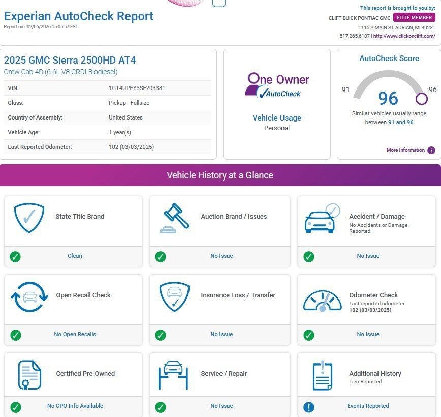Viewport: 441px width, 417px height.
Task: Click the green checkmark beside No CPO Info Available
Action: (x=16, y=407)
